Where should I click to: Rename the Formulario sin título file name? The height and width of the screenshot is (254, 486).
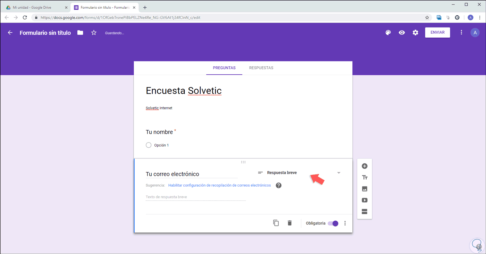click(x=45, y=33)
